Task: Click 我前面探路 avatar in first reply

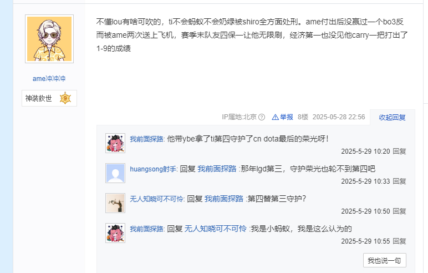Action: 115,143
